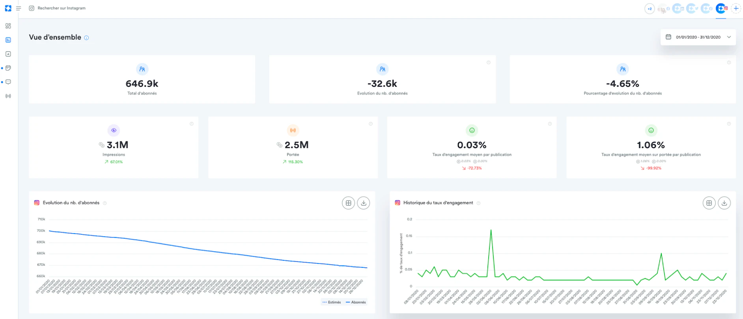Show table view for Historique du taux d'engagement
The width and height of the screenshot is (743, 319).
click(709, 203)
